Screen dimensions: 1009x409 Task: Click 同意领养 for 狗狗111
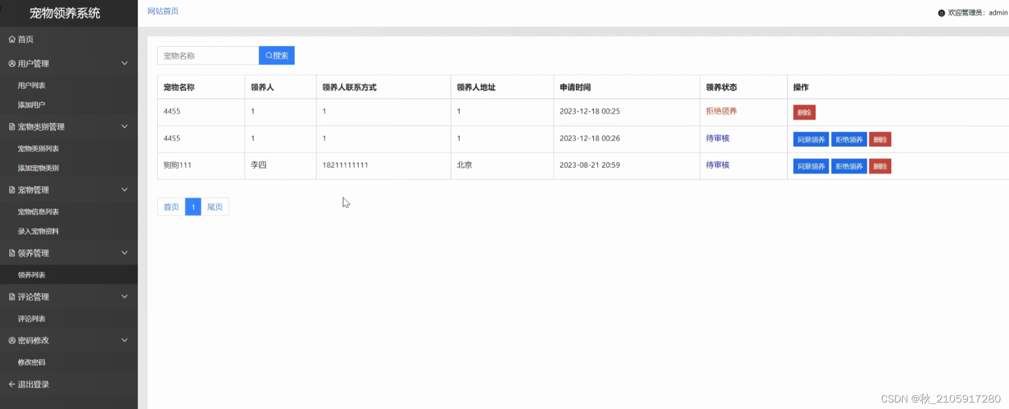point(811,166)
